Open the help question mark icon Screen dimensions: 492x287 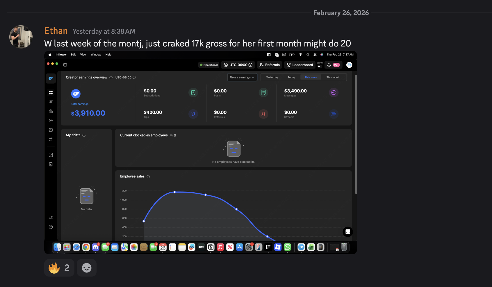pyautogui.click(x=51, y=227)
